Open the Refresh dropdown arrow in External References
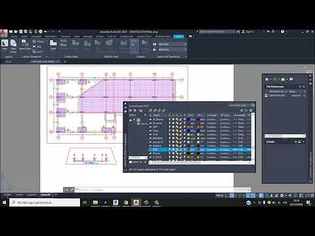The width and height of the screenshot is (315, 236). click(x=279, y=79)
